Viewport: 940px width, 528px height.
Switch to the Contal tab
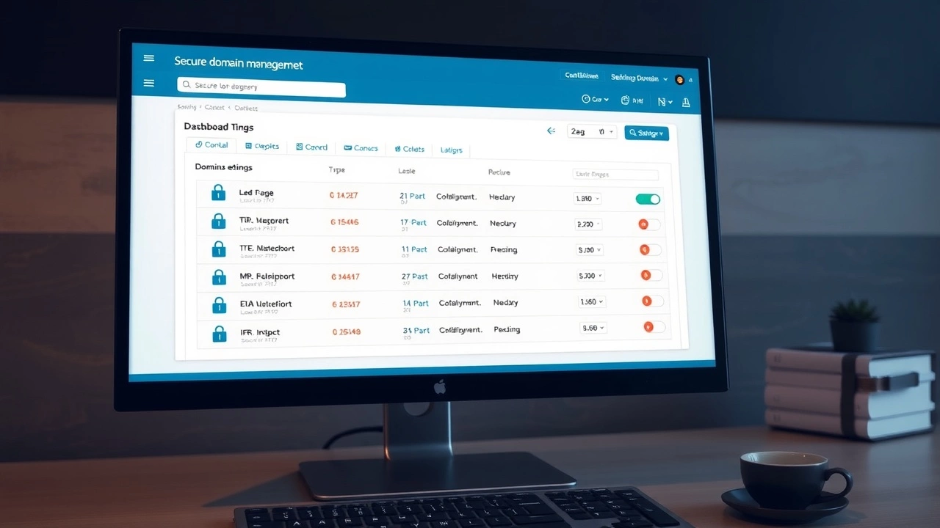pos(211,145)
